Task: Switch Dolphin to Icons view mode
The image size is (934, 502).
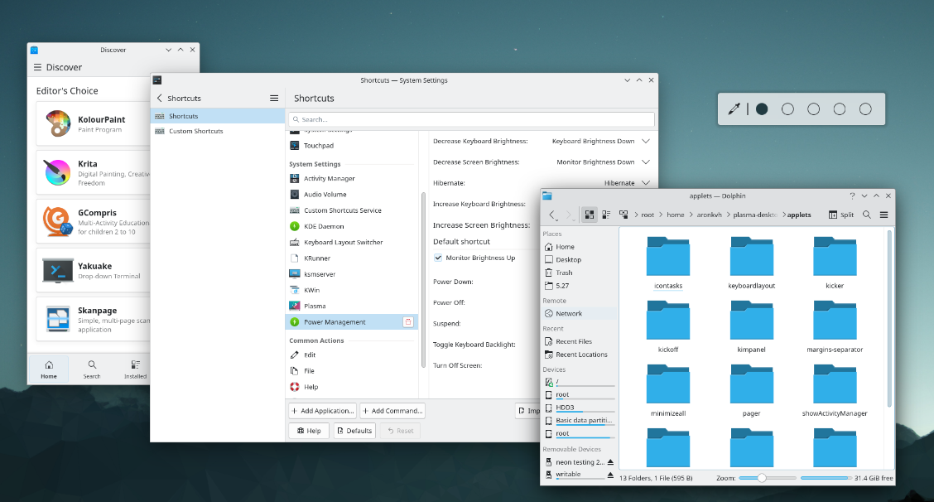Action: pyautogui.click(x=589, y=215)
